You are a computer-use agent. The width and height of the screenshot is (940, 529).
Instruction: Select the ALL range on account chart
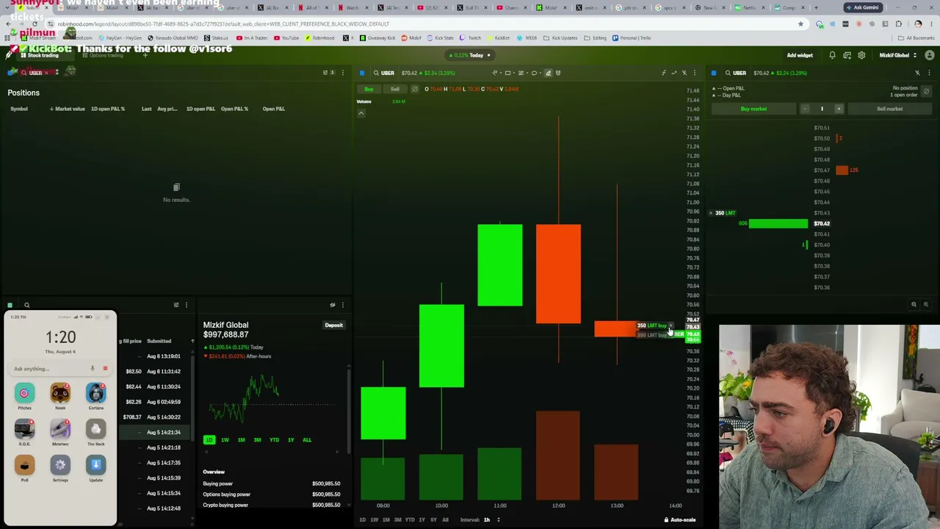[307, 440]
